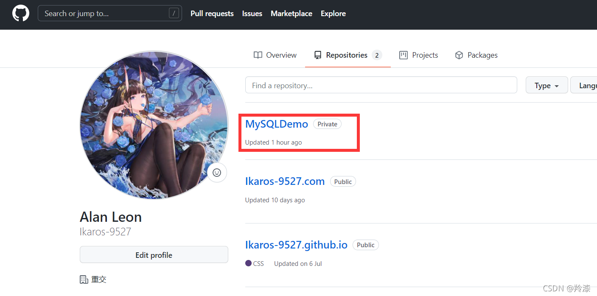
Task: Focus the Find a repository input
Action: click(381, 85)
